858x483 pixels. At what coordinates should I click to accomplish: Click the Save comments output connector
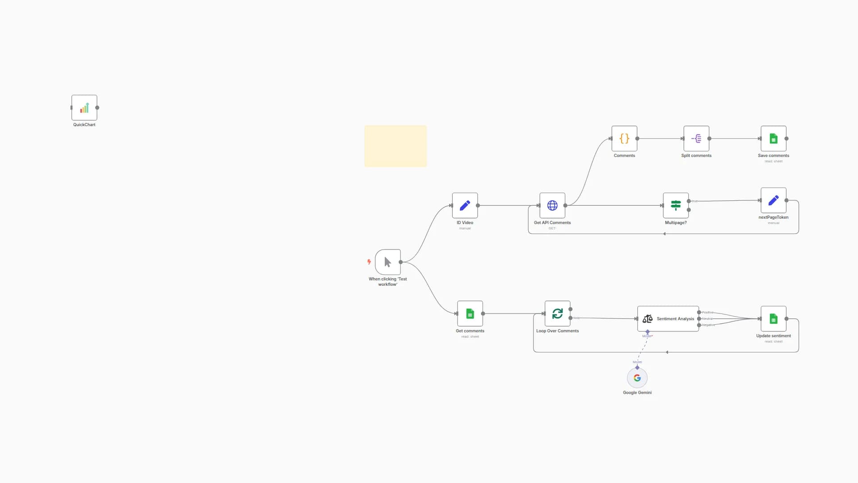tap(786, 139)
